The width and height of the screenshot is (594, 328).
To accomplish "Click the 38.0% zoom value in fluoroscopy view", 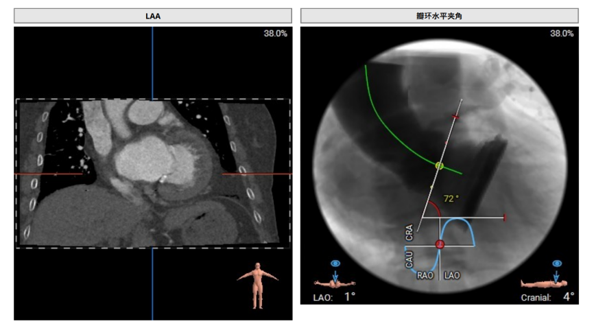I will point(562,34).
